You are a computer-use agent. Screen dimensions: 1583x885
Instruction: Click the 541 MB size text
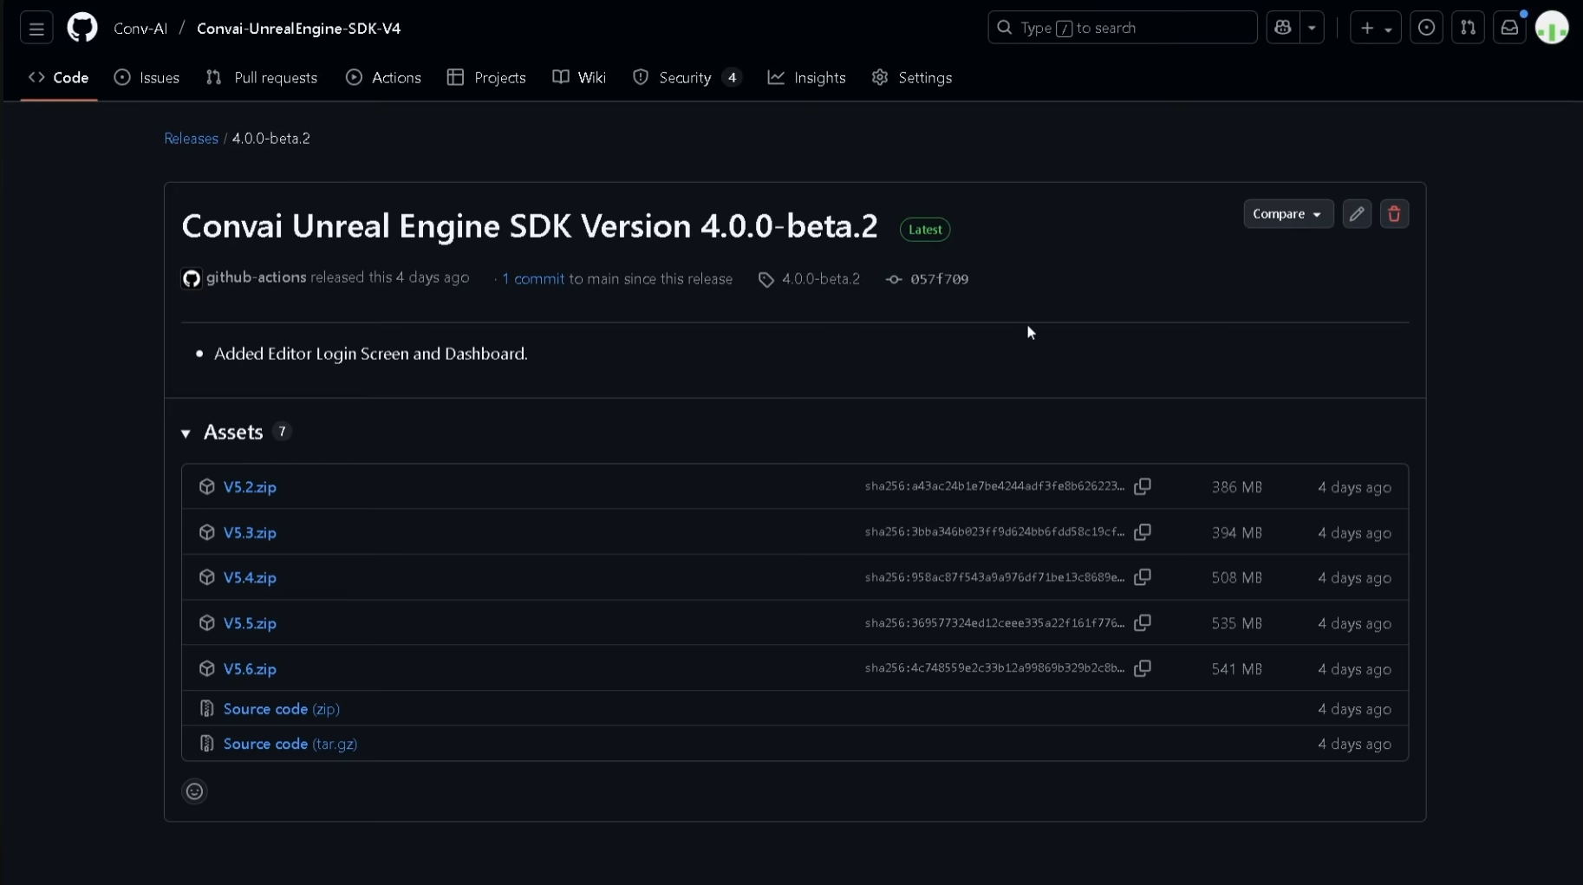[1236, 669]
